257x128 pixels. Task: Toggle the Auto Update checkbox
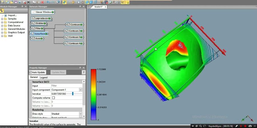(x=31, y=72)
